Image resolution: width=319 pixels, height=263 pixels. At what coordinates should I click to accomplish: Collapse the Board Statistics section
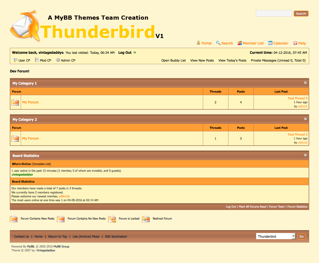305,155
